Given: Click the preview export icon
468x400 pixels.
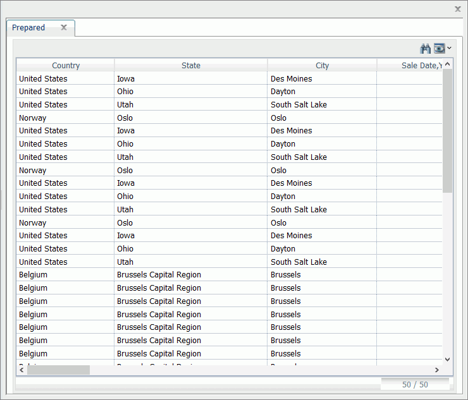Looking at the screenshot, I should [440, 48].
